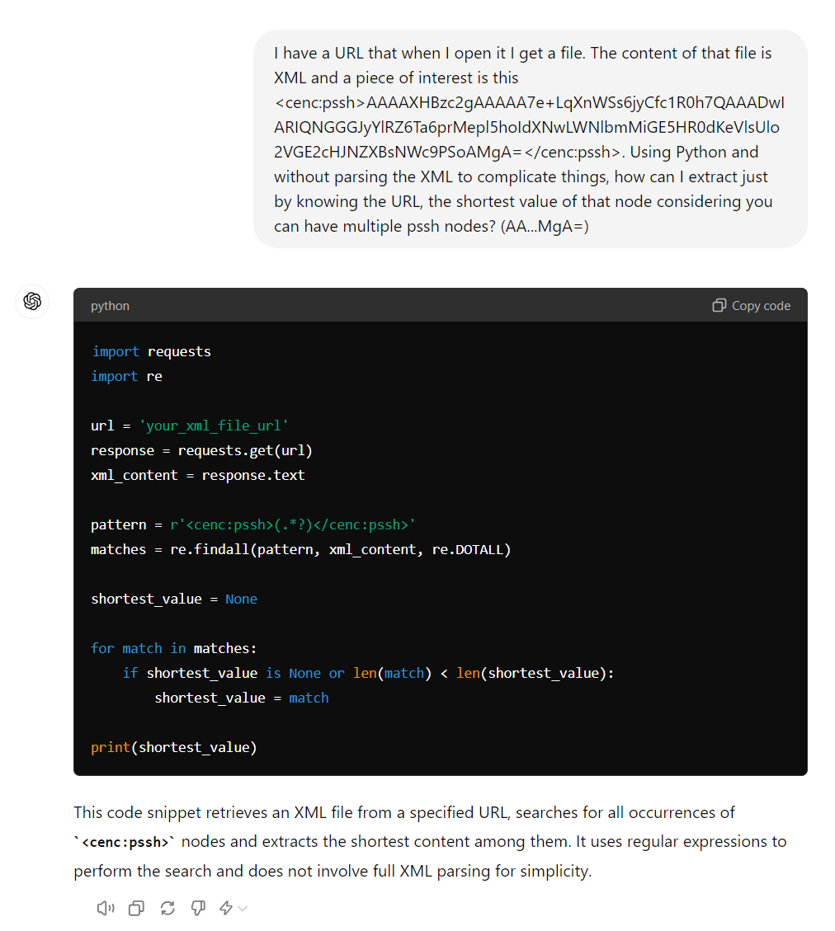Click response.text in the code block
The height and width of the screenshot is (931, 835).
point(253,475)
